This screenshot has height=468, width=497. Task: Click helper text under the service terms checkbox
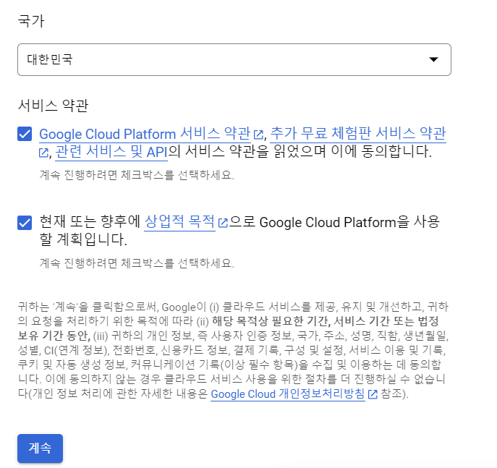pyautogui.click(x=137, y=175)
